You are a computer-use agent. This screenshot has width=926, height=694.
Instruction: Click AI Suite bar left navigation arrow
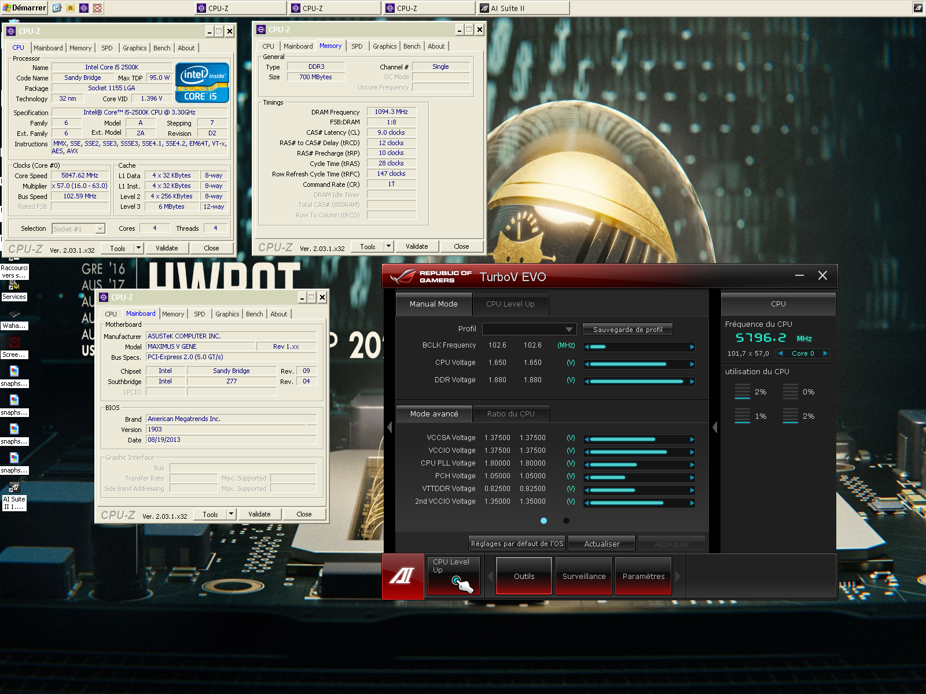(x=490, y=576)
